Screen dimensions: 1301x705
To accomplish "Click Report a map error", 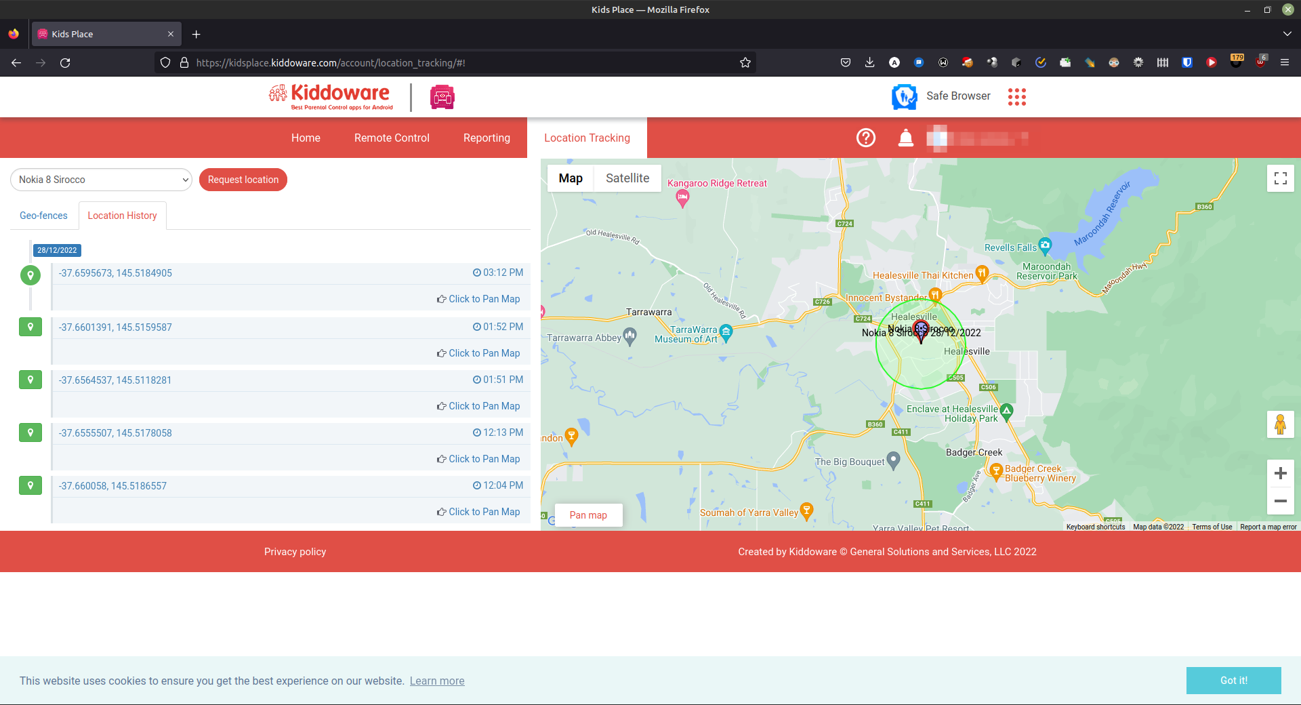I will [x=1268, y=527].
